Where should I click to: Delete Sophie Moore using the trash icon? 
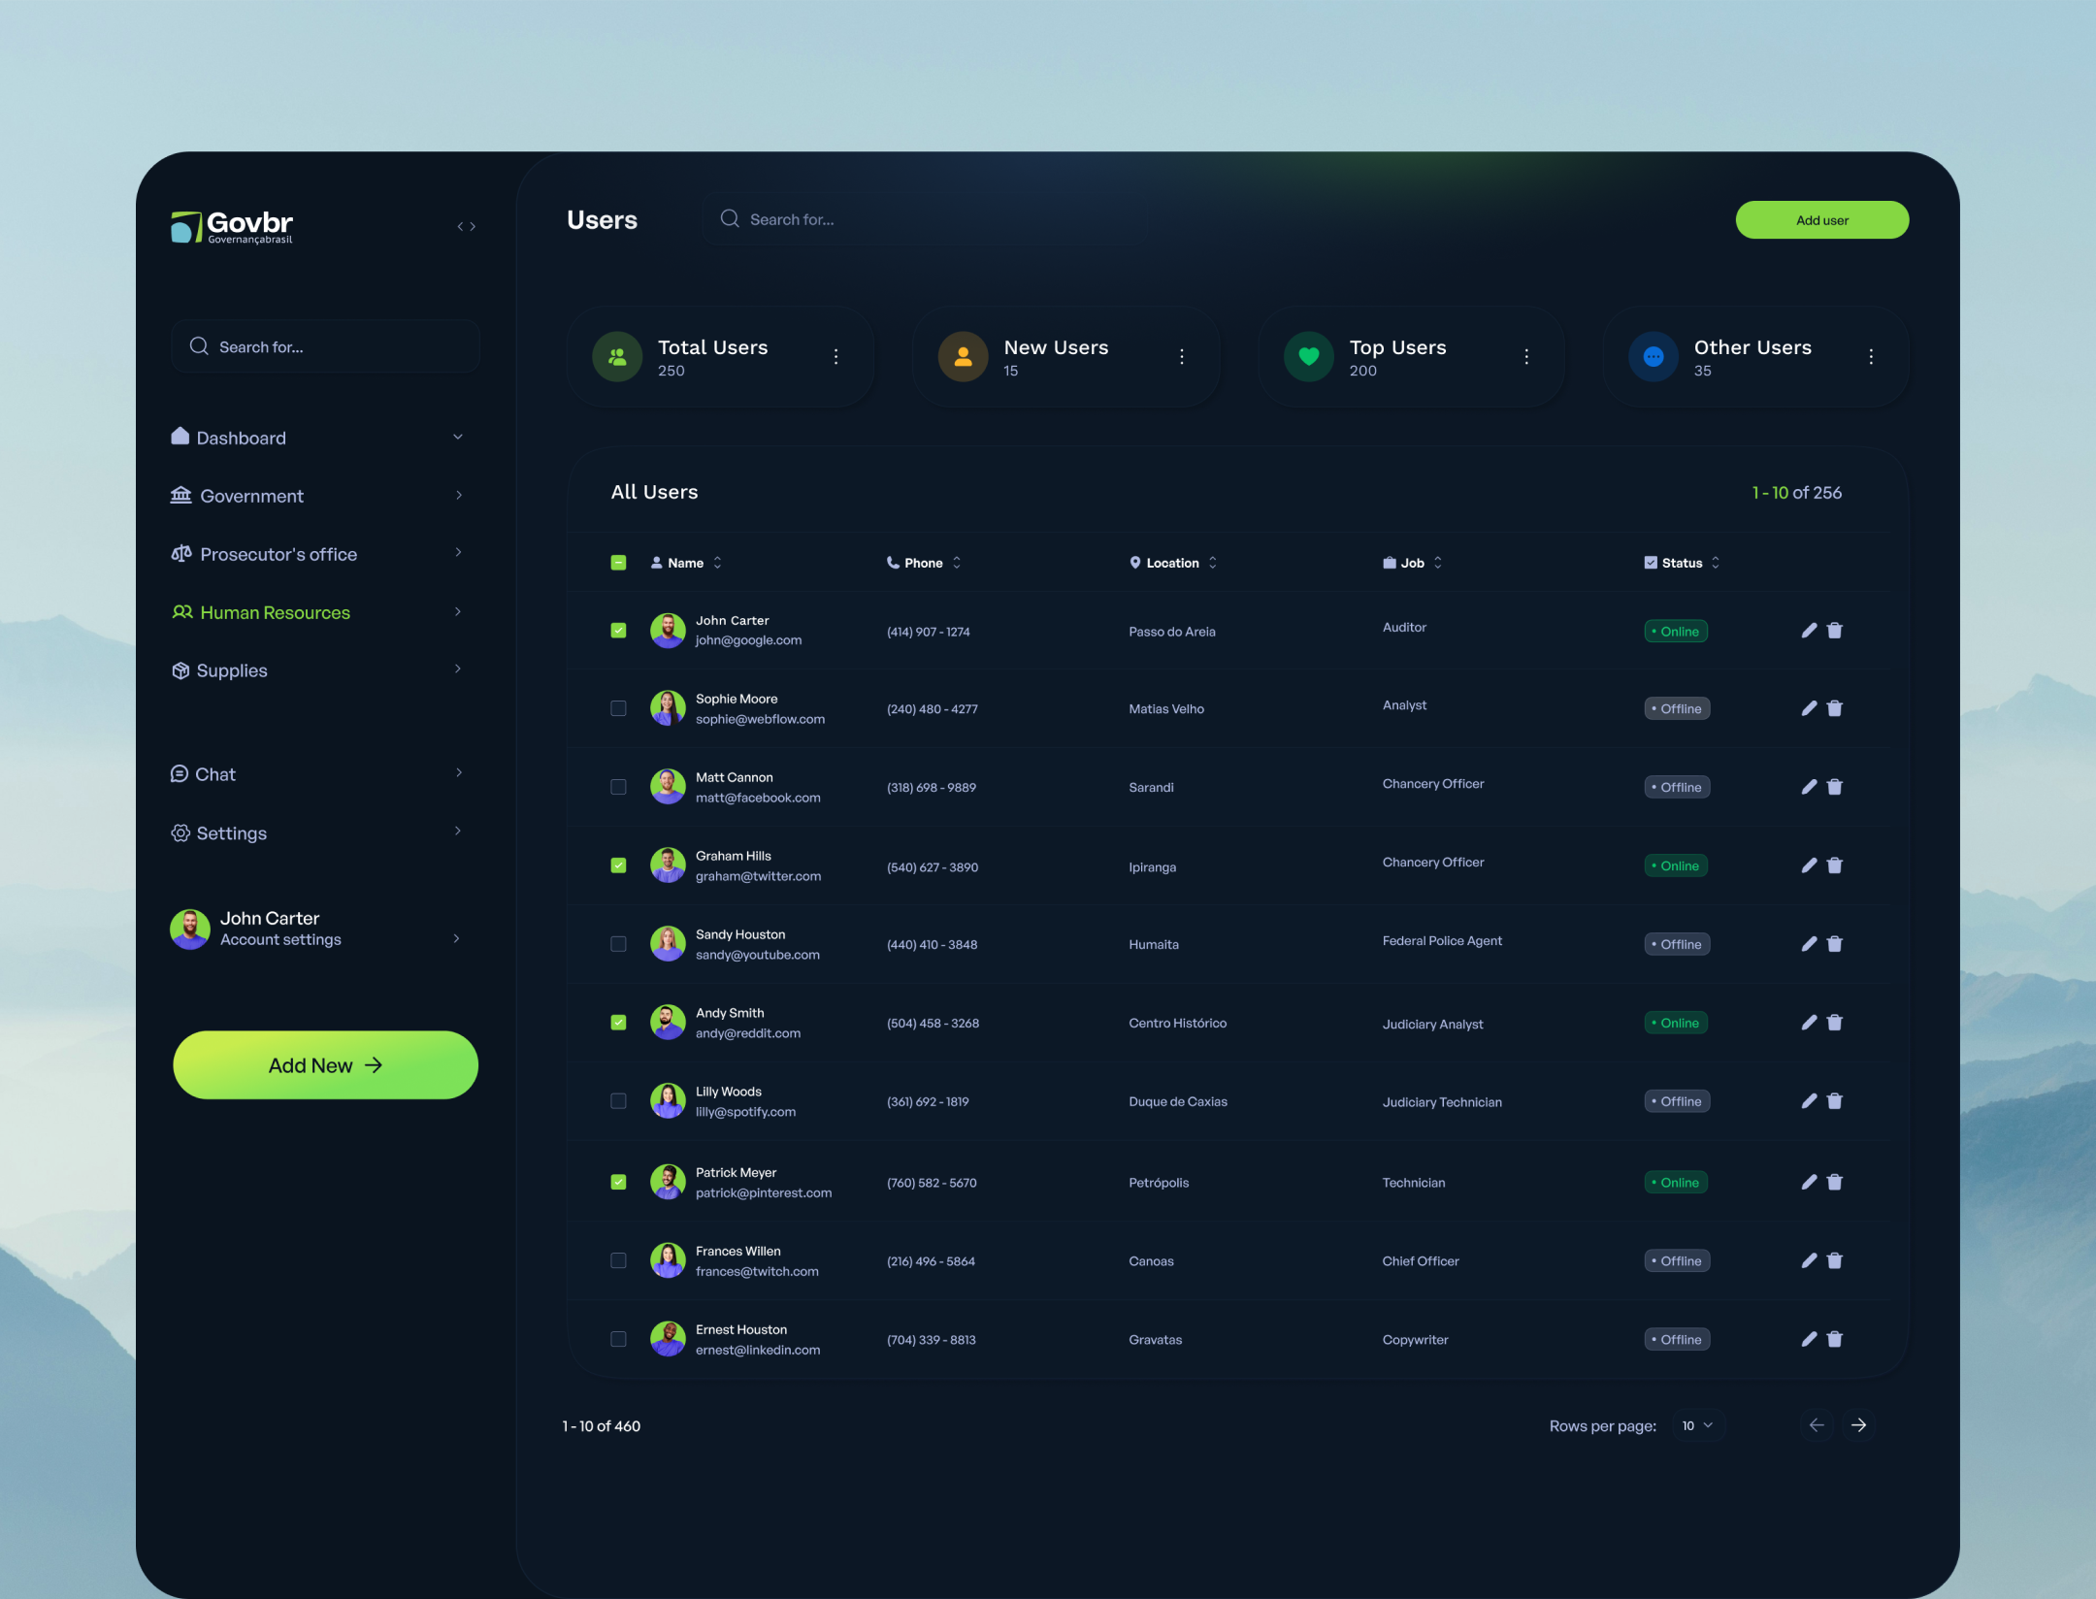point(1834,708)
